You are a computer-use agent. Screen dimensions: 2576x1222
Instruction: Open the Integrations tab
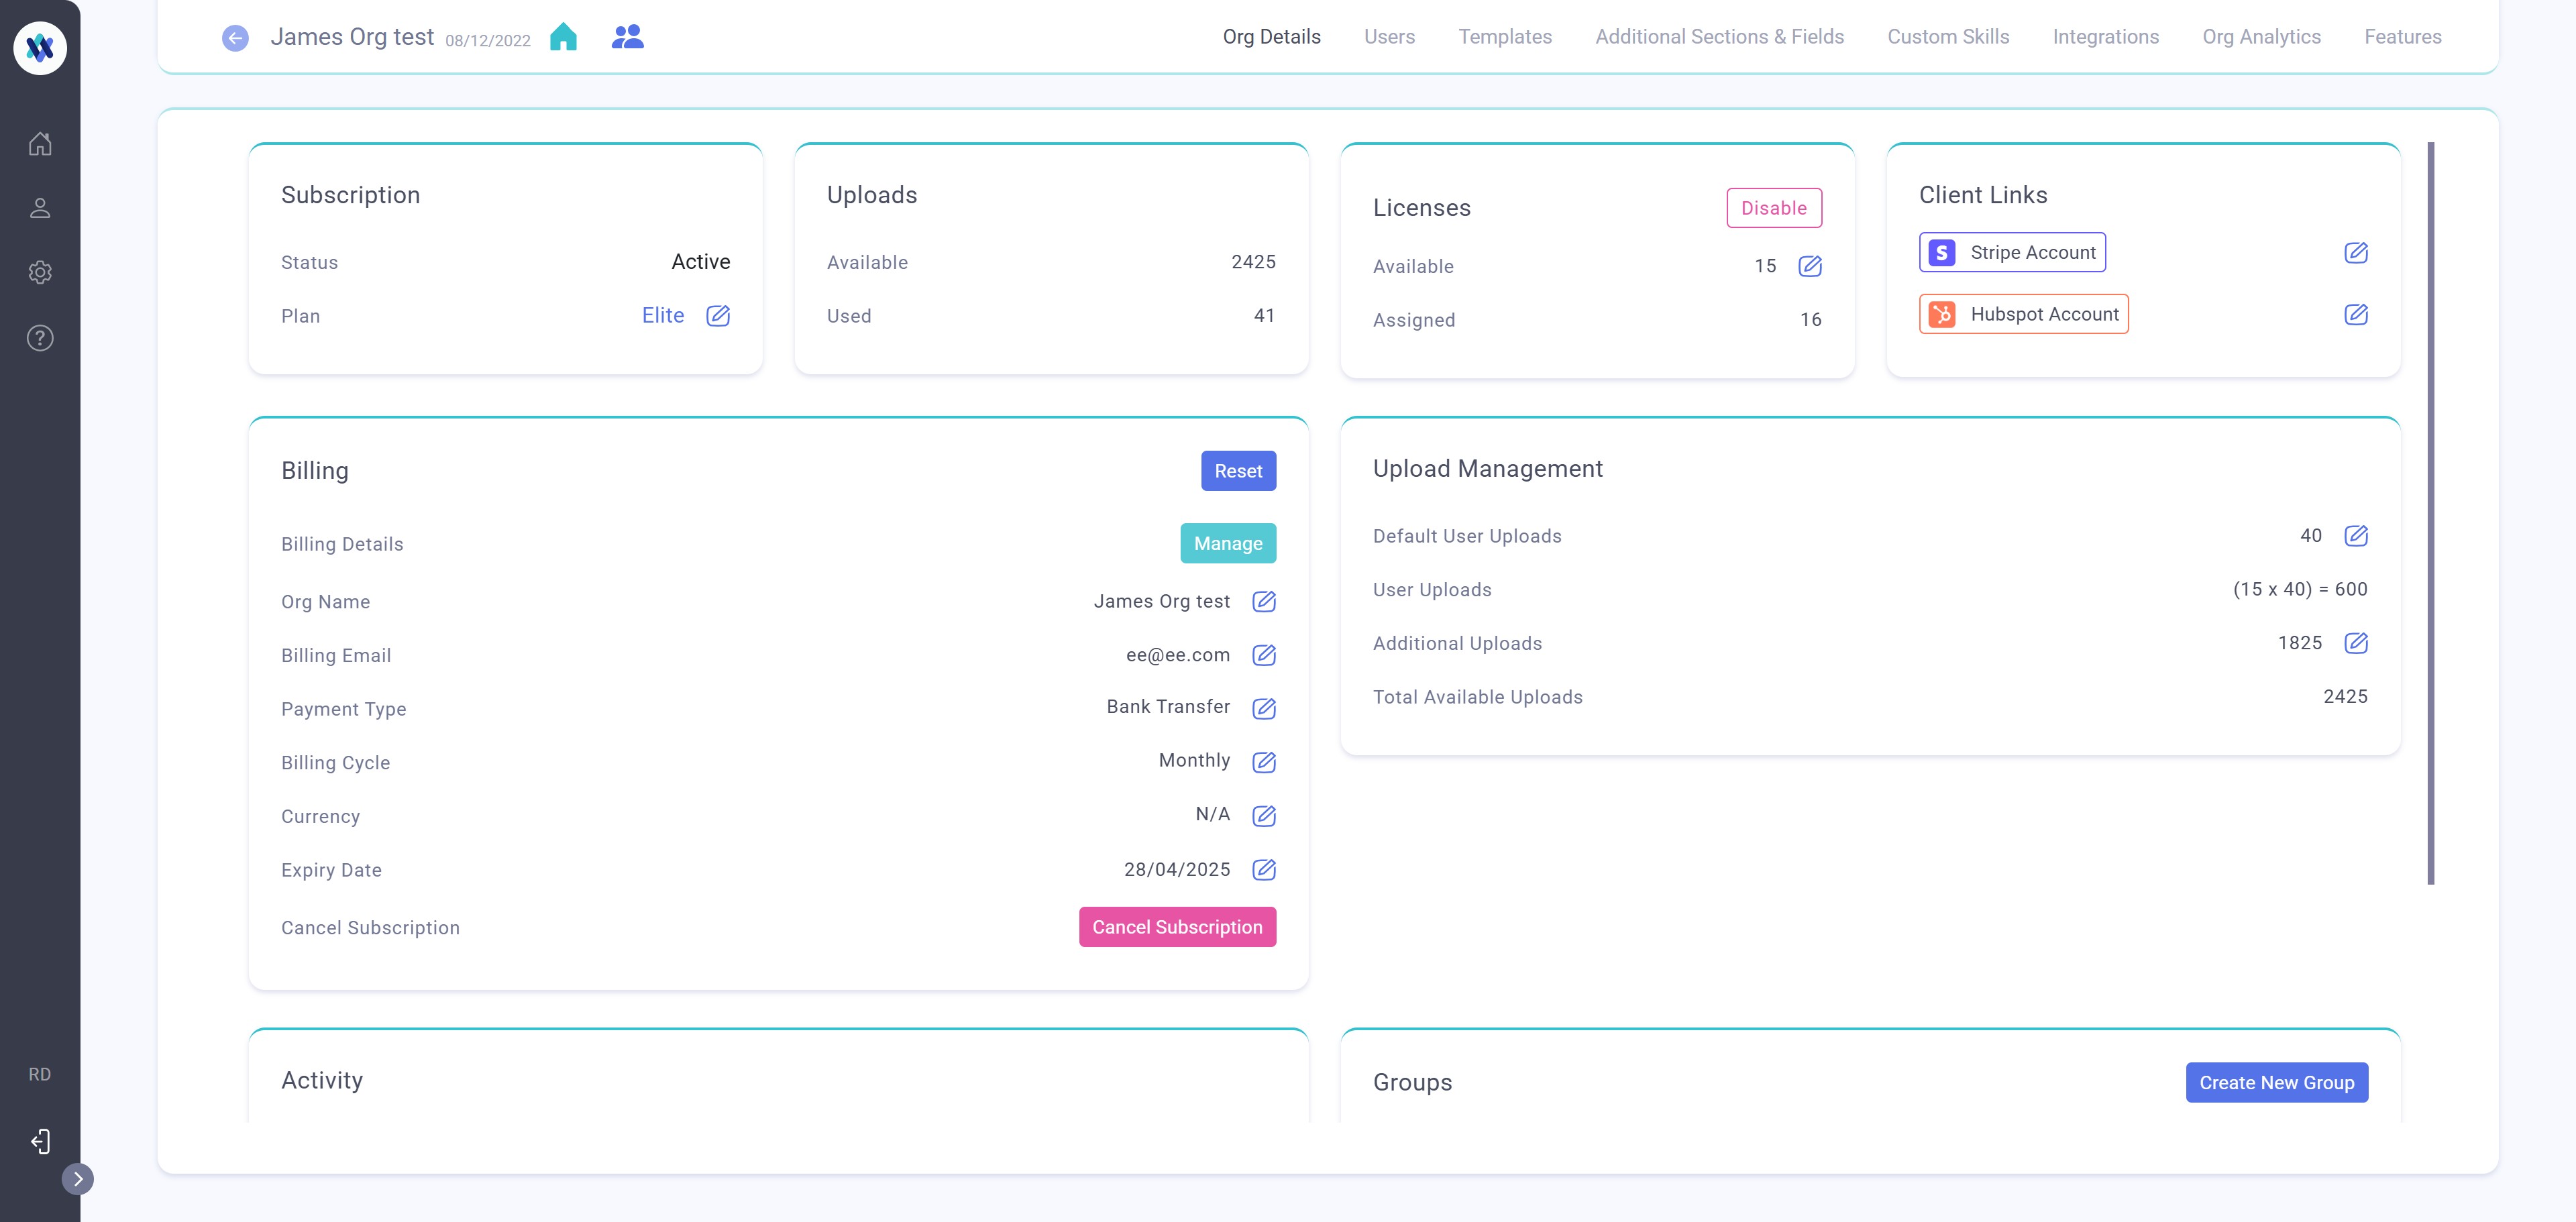(x=2106, y=37)
